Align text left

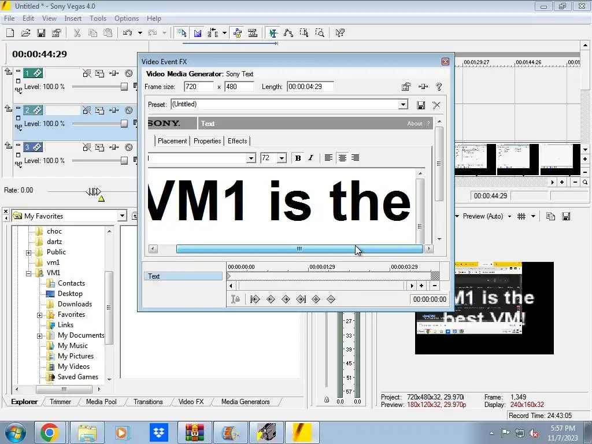(x=329, y=158)
